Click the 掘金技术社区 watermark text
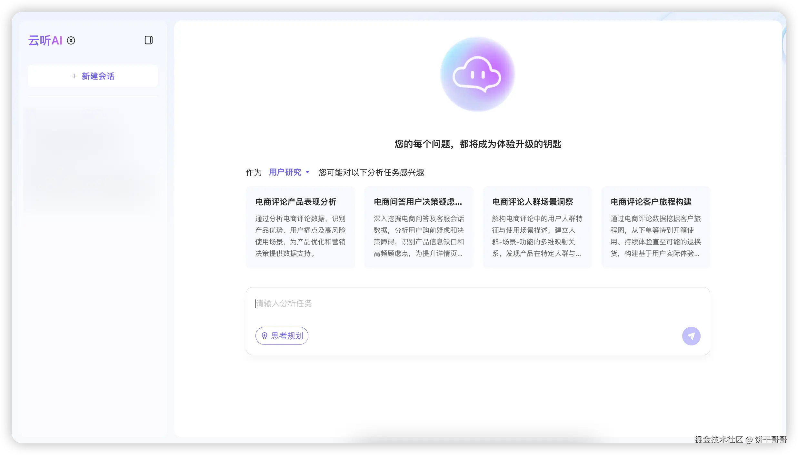The height and width of the screenshot is (455, 798). pyautogui.click(x=719, y=439)
